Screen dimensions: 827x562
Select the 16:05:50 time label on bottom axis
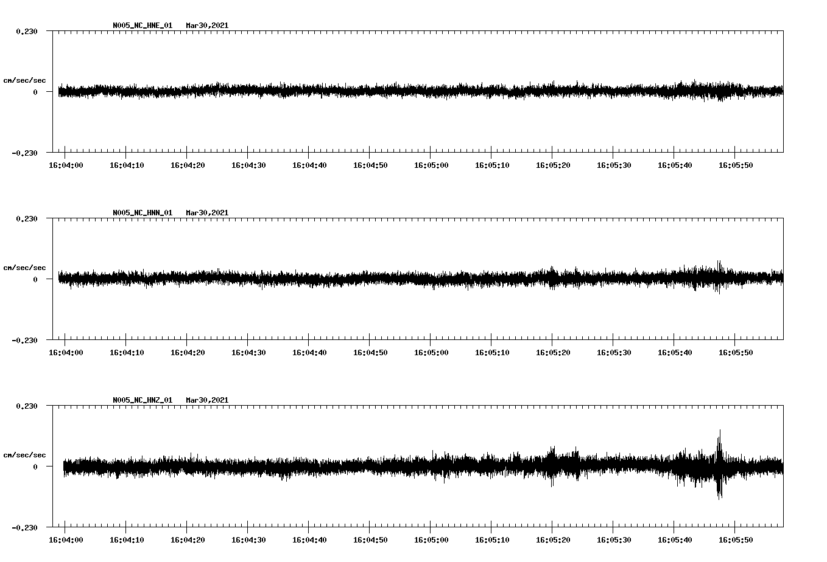[x=736, y=538]
